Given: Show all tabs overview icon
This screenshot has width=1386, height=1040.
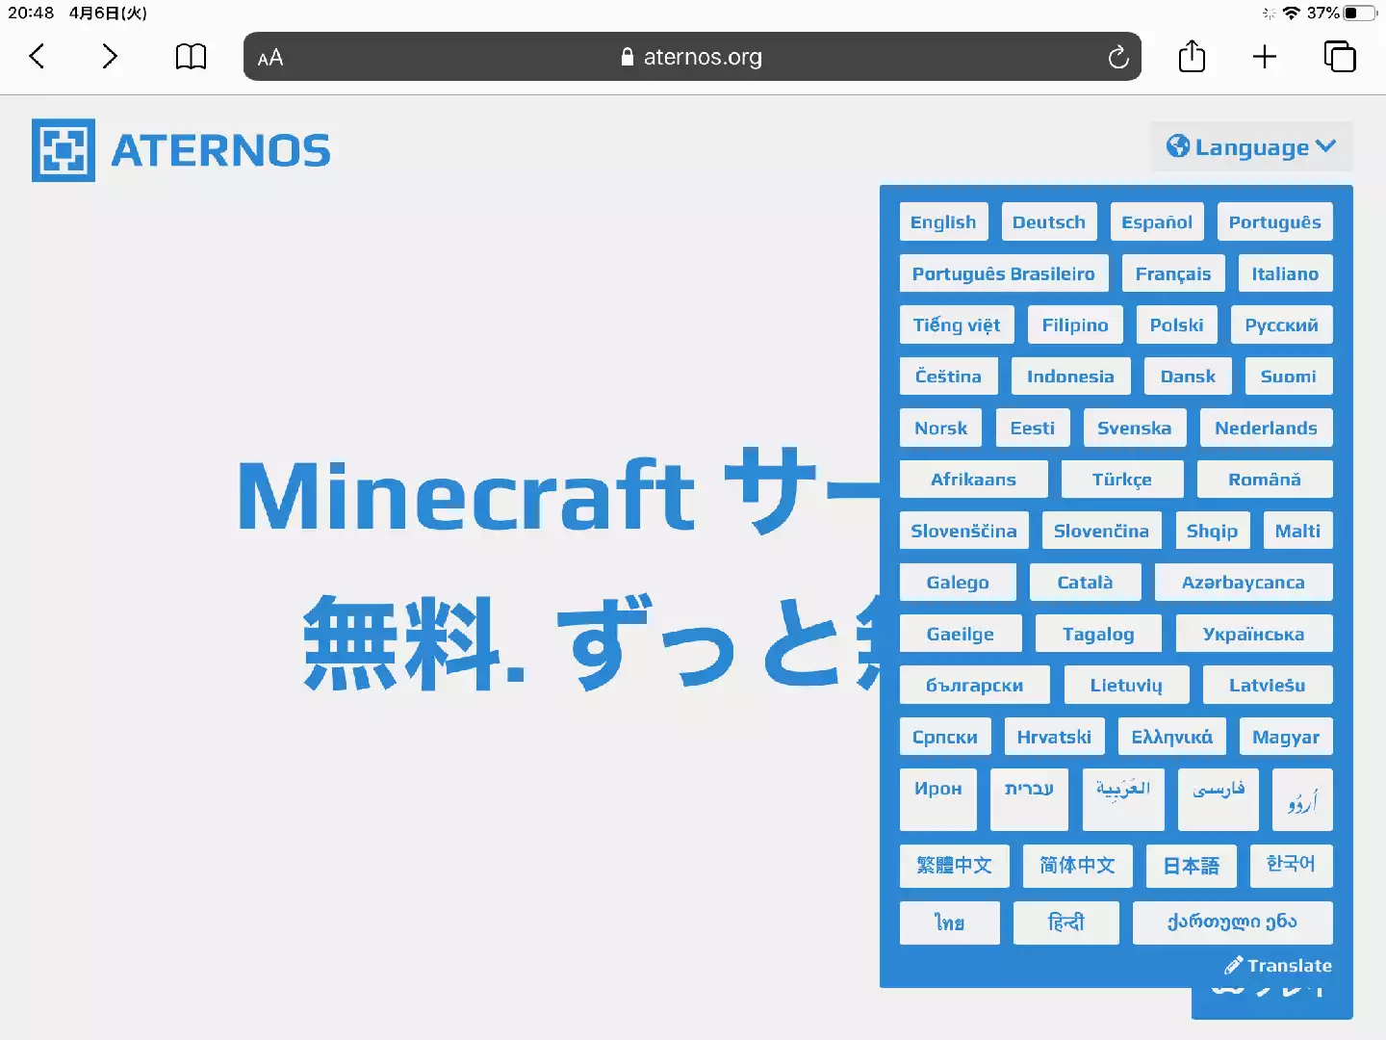Looking at the screenshot, I should point(1340,57).
